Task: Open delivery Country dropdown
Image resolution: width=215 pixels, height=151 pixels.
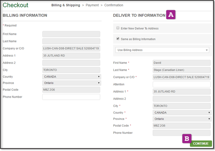Action: coord(182,113)
